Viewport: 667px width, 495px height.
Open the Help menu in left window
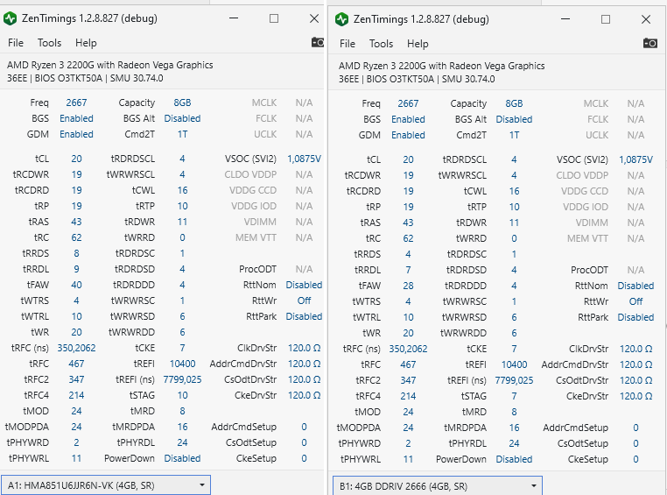(86, 43)
